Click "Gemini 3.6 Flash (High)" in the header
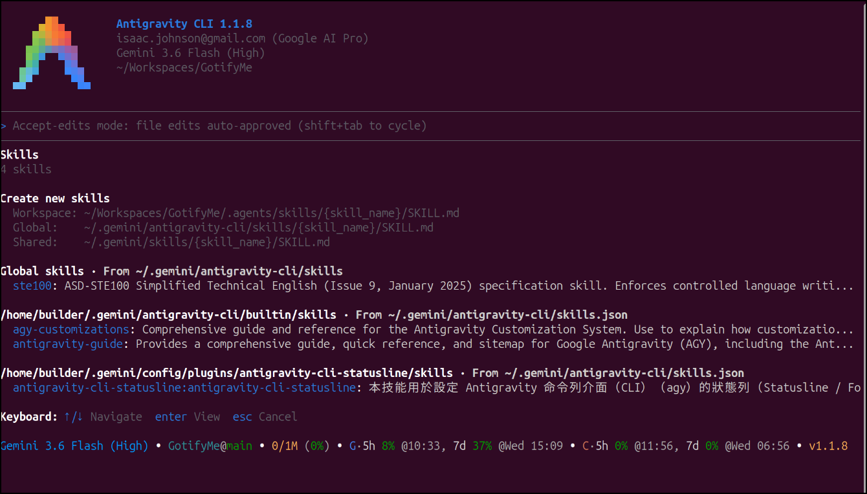The image size is (867, 494). 191,53
